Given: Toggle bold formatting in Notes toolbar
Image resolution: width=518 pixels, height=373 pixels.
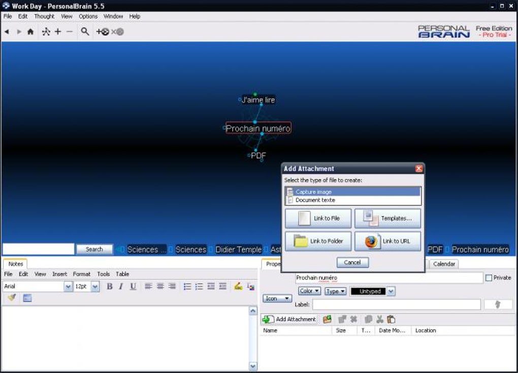Looking at the screenshot, I should (x=109, y=287).
